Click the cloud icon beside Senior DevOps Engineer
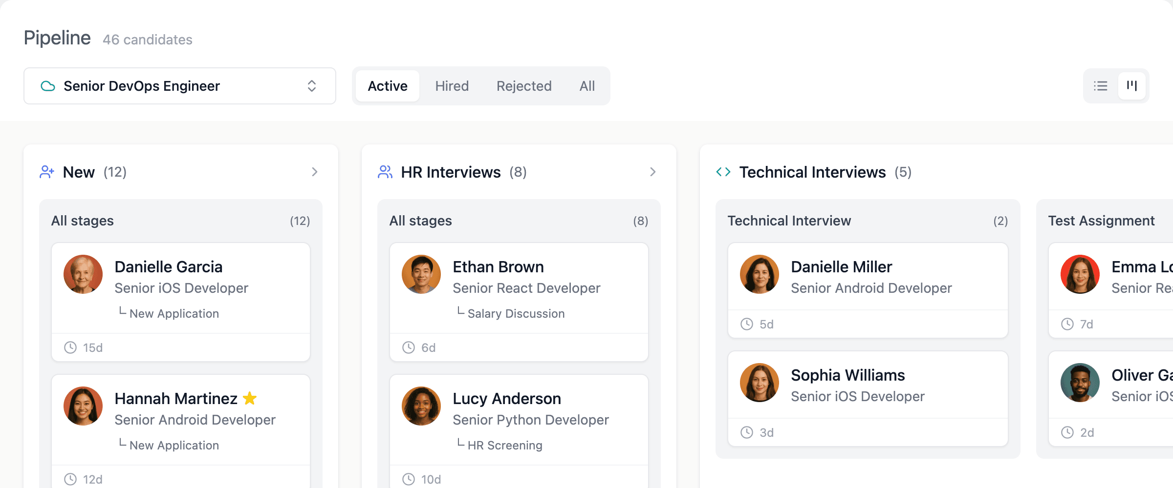 pos(48,86)
